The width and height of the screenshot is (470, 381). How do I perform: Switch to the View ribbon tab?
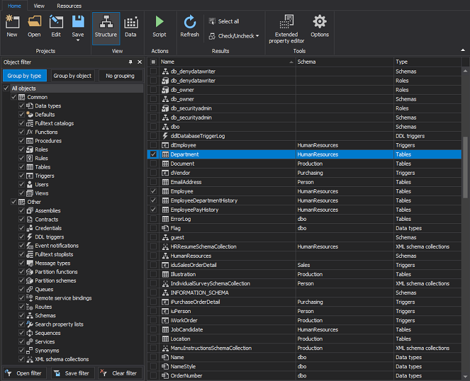point(39,5)
